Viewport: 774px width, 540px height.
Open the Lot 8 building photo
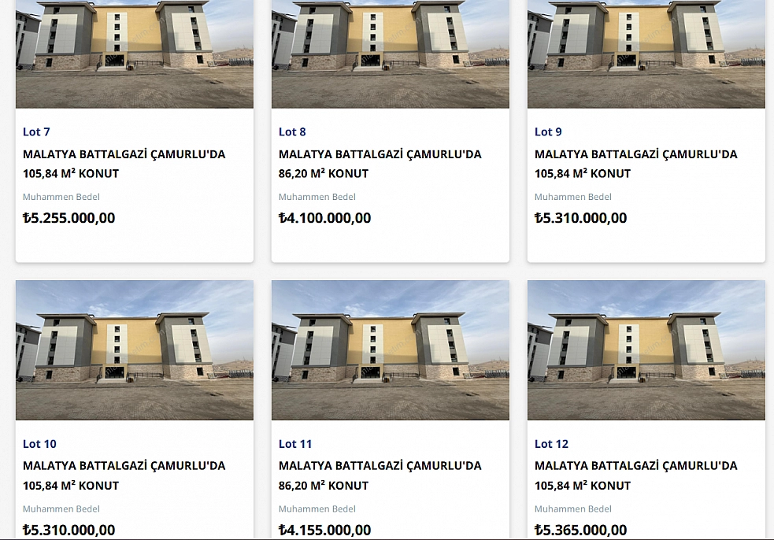click(391, 54)
